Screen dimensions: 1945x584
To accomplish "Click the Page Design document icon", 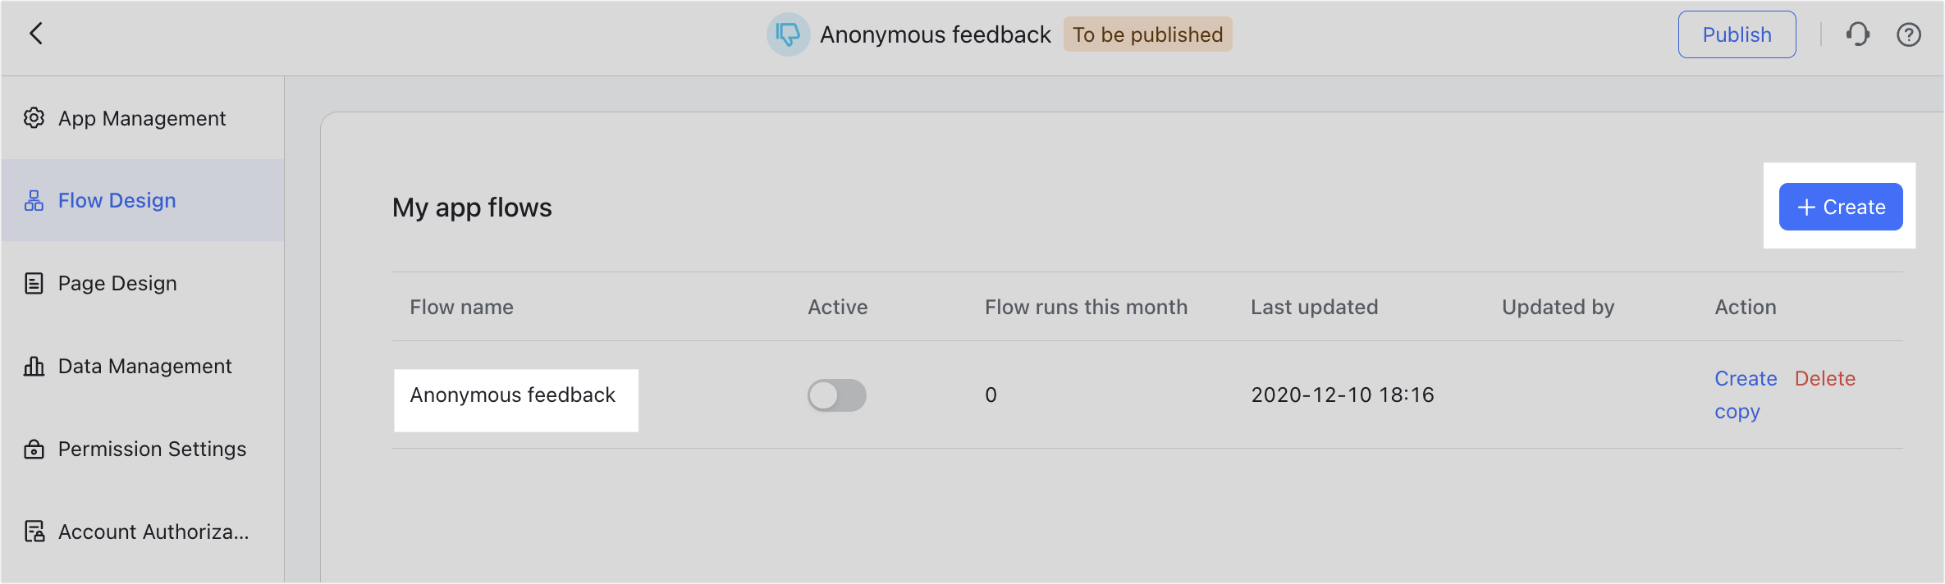I will pos(34,282).
